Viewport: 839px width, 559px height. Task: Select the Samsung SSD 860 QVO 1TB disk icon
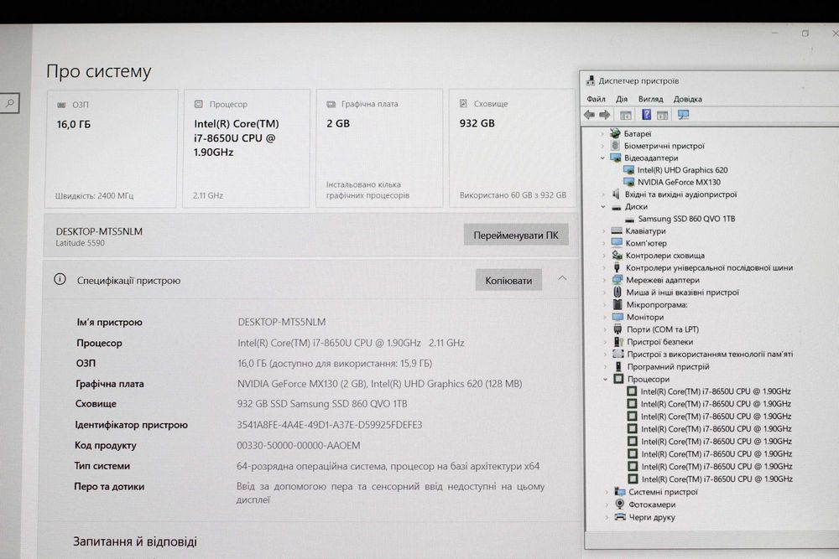coord(629,219)
